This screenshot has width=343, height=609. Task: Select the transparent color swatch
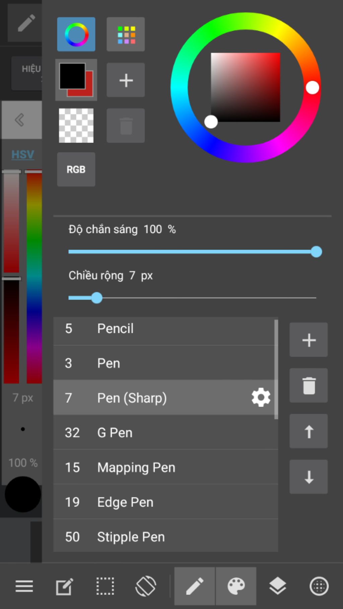76,125
